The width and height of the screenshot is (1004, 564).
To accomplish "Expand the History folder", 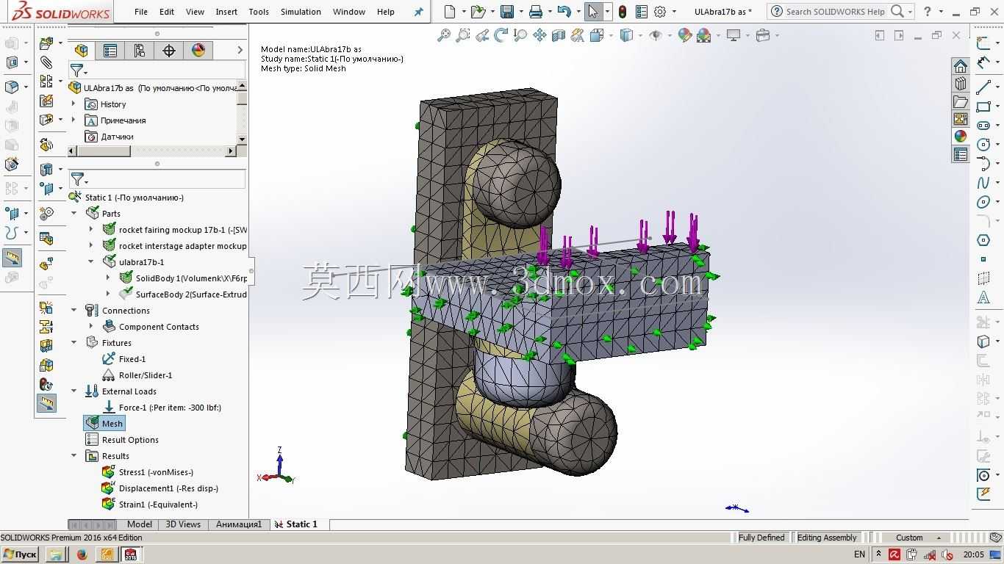I will click(73, 104).
